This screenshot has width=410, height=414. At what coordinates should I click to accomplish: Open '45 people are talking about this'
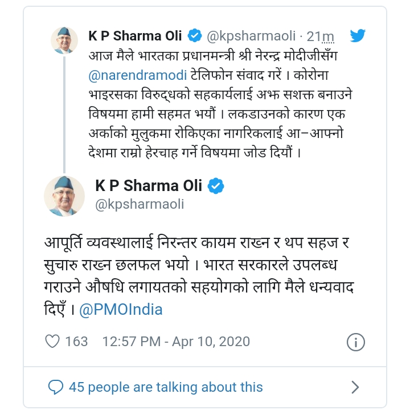click(x=166, y=387)
